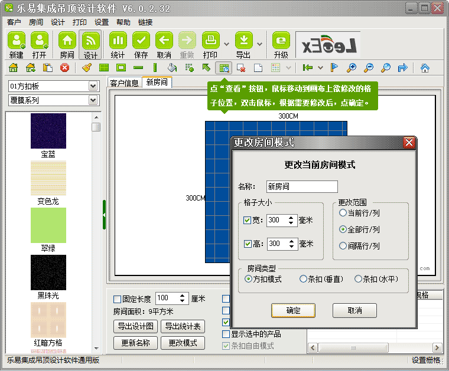Open the 设置 menu

(x=102, y=22)
